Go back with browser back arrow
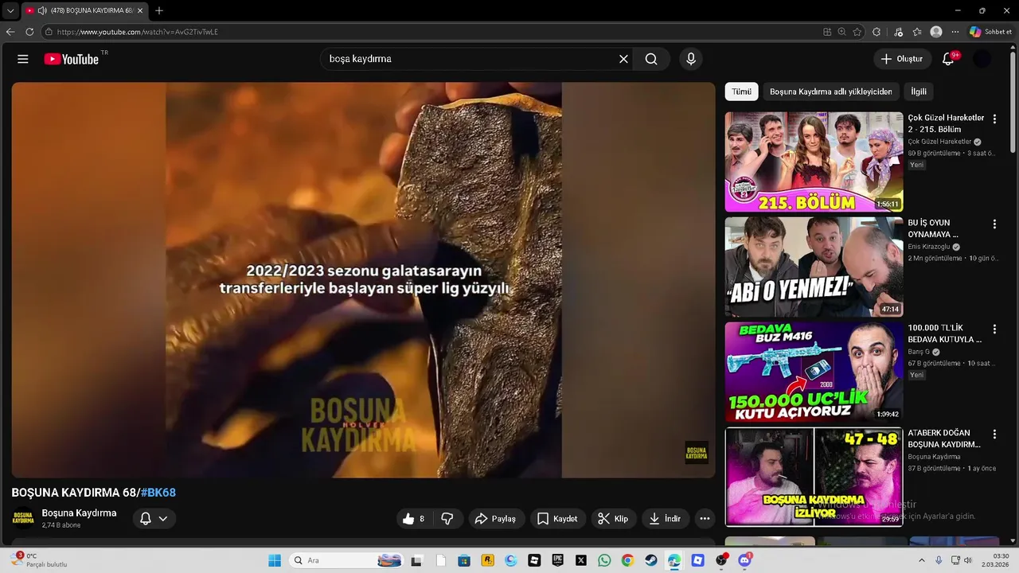The width and height of the screenshot is (1019, 573). [10, 32]
